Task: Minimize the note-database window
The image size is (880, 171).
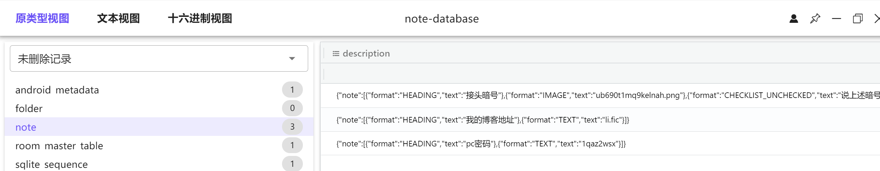Action: (x=836, y=19)
